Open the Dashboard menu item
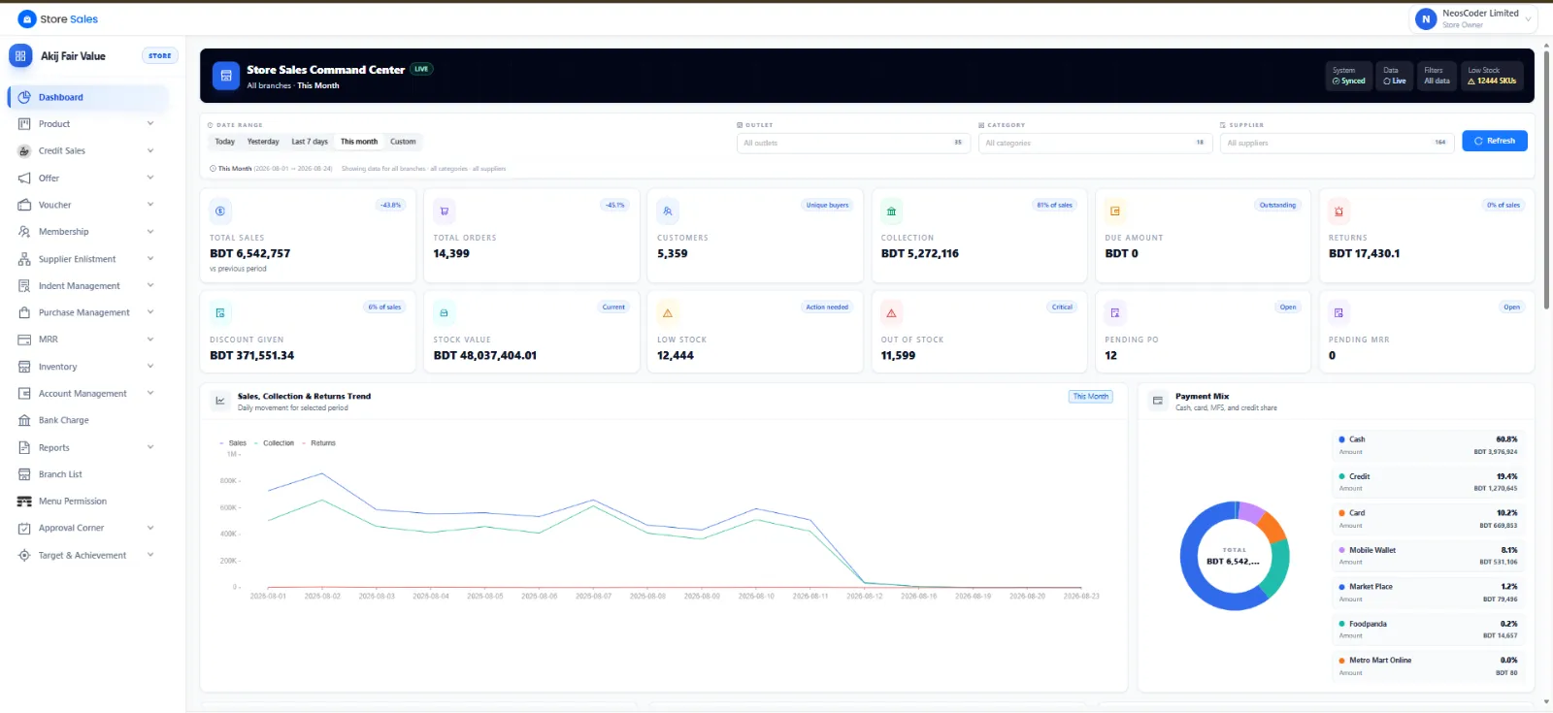1553x713 pixels. point(88,97)
